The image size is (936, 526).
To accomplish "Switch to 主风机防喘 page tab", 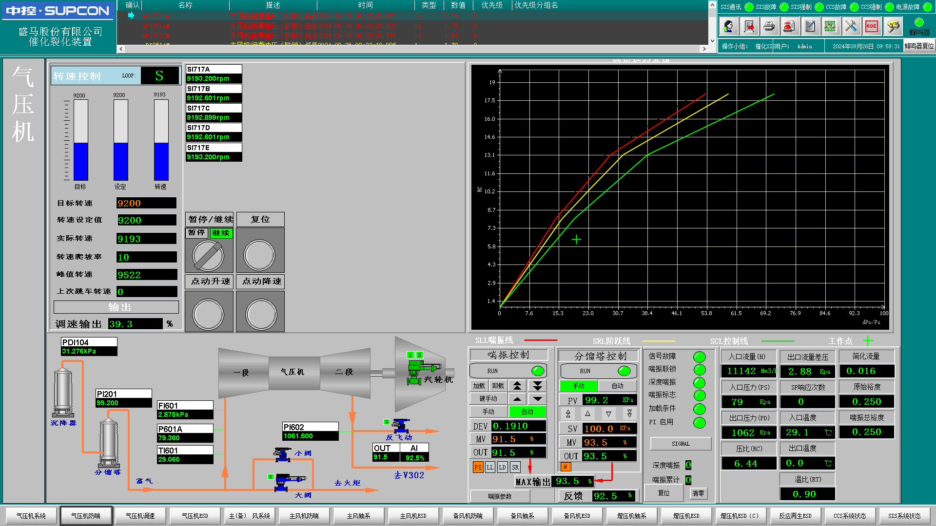I will click(x=304, y=516).
